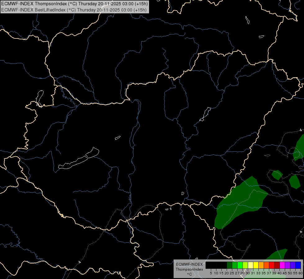Click the legend title ECMWF-INDEX
The height and width of the screenshot is (279, 304).
(x=189, y=264)
